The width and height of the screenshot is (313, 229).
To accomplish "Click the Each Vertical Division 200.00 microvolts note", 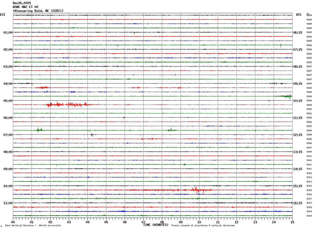I will (x=33, y=226).
